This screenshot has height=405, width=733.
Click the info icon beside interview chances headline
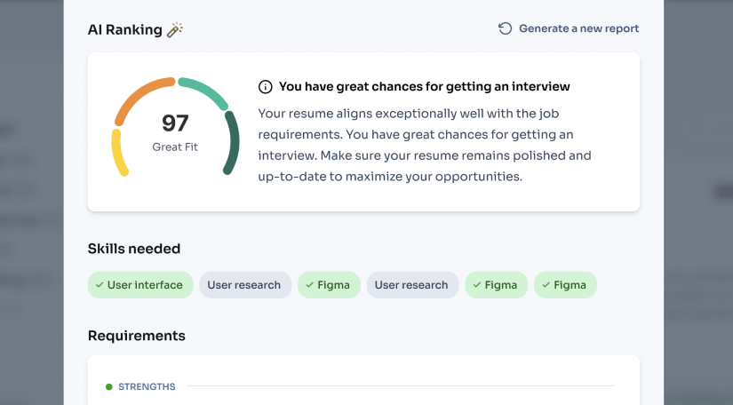pos(265,87)
